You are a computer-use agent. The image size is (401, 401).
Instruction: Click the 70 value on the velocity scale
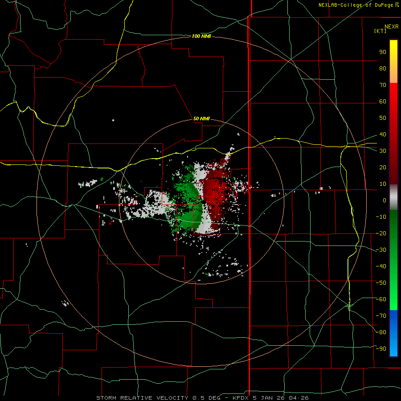383,85
